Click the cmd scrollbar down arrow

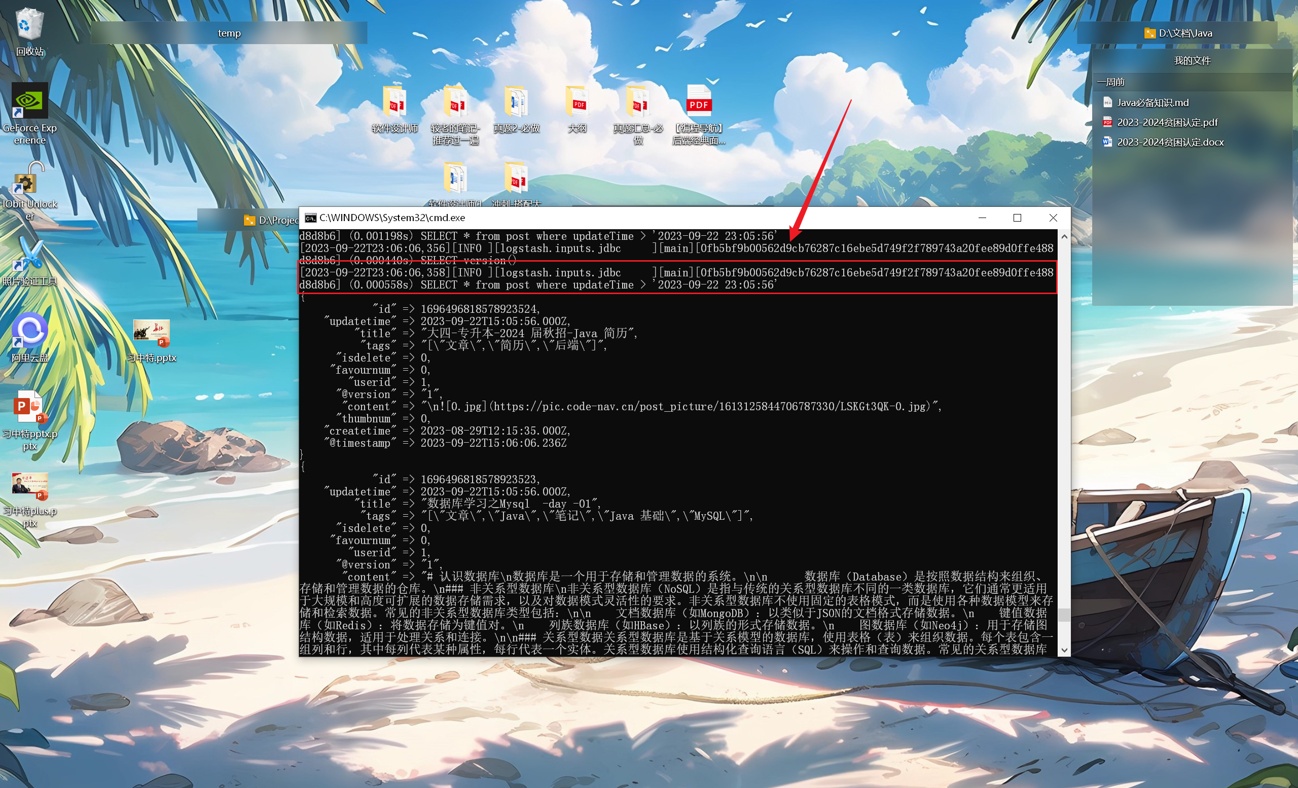click(1064, 650)
